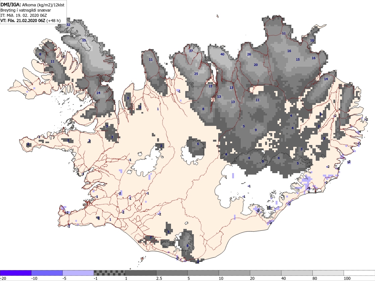Click the white legend swatch right of 100
The height and width of the screenshot is (281, 375).
[360, 273]
